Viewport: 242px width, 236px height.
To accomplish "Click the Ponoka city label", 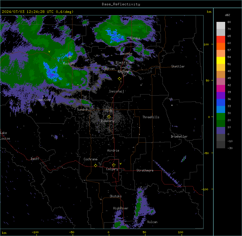I will point(135,38).
